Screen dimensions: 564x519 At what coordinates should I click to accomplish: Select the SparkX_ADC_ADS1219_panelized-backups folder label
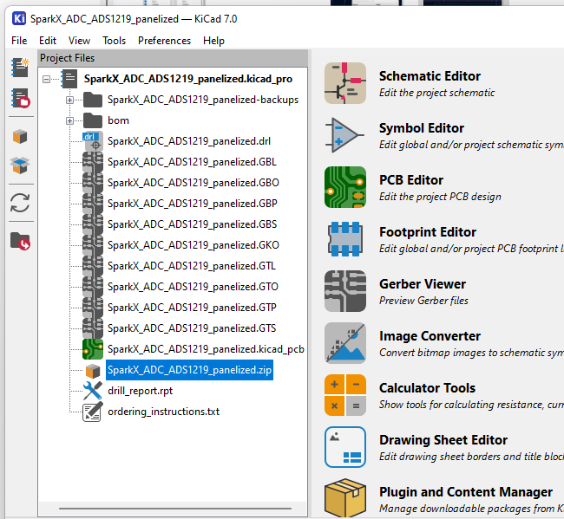point(203,100)
